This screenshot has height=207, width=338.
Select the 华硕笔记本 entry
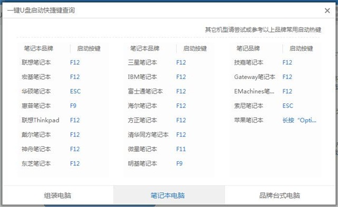36,91
